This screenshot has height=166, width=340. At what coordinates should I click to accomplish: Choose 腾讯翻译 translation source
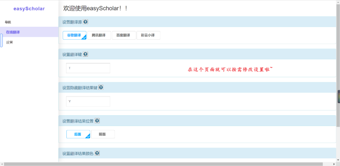99,35
